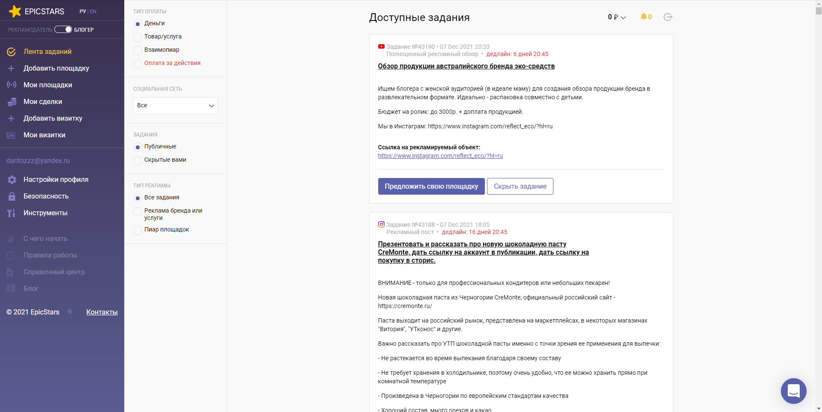822x412 pixels.
Task: Click star icon next to 2021 EpicStars
Action: click(70, 311)
